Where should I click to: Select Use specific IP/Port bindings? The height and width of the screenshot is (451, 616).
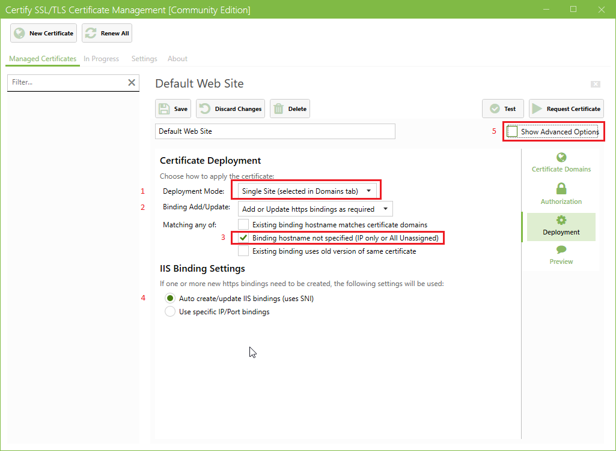[x=169, y=311]
